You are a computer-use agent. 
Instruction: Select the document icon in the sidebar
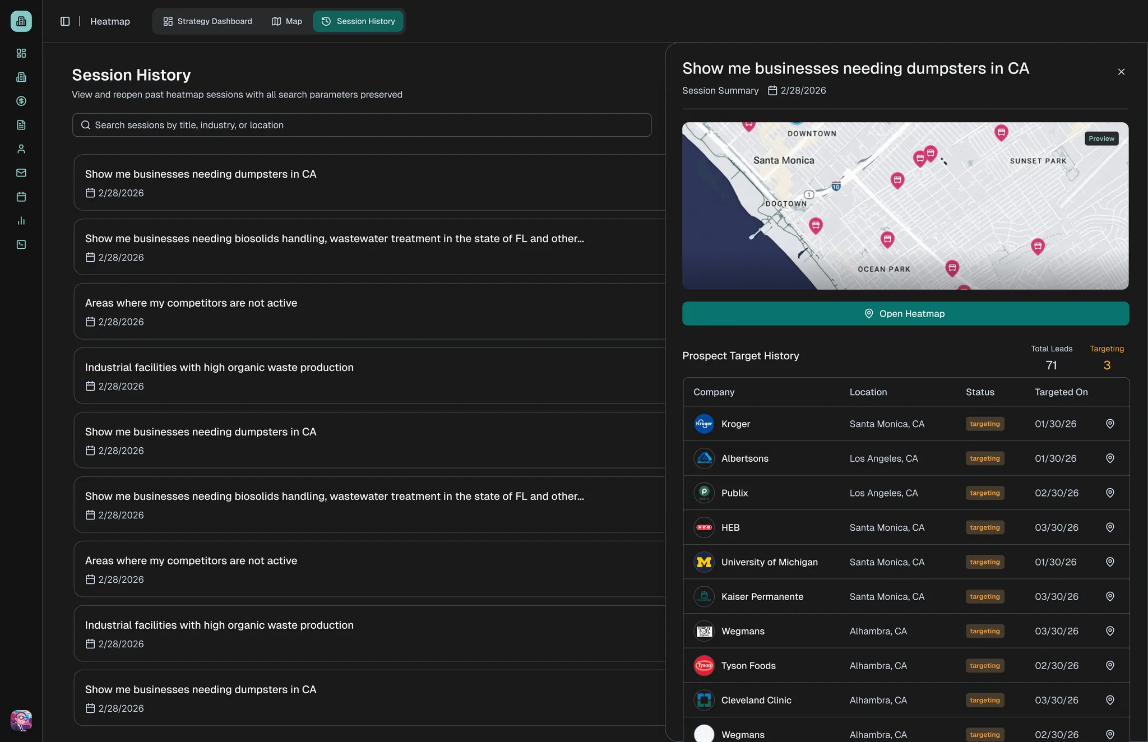click(x=21, y=125)
